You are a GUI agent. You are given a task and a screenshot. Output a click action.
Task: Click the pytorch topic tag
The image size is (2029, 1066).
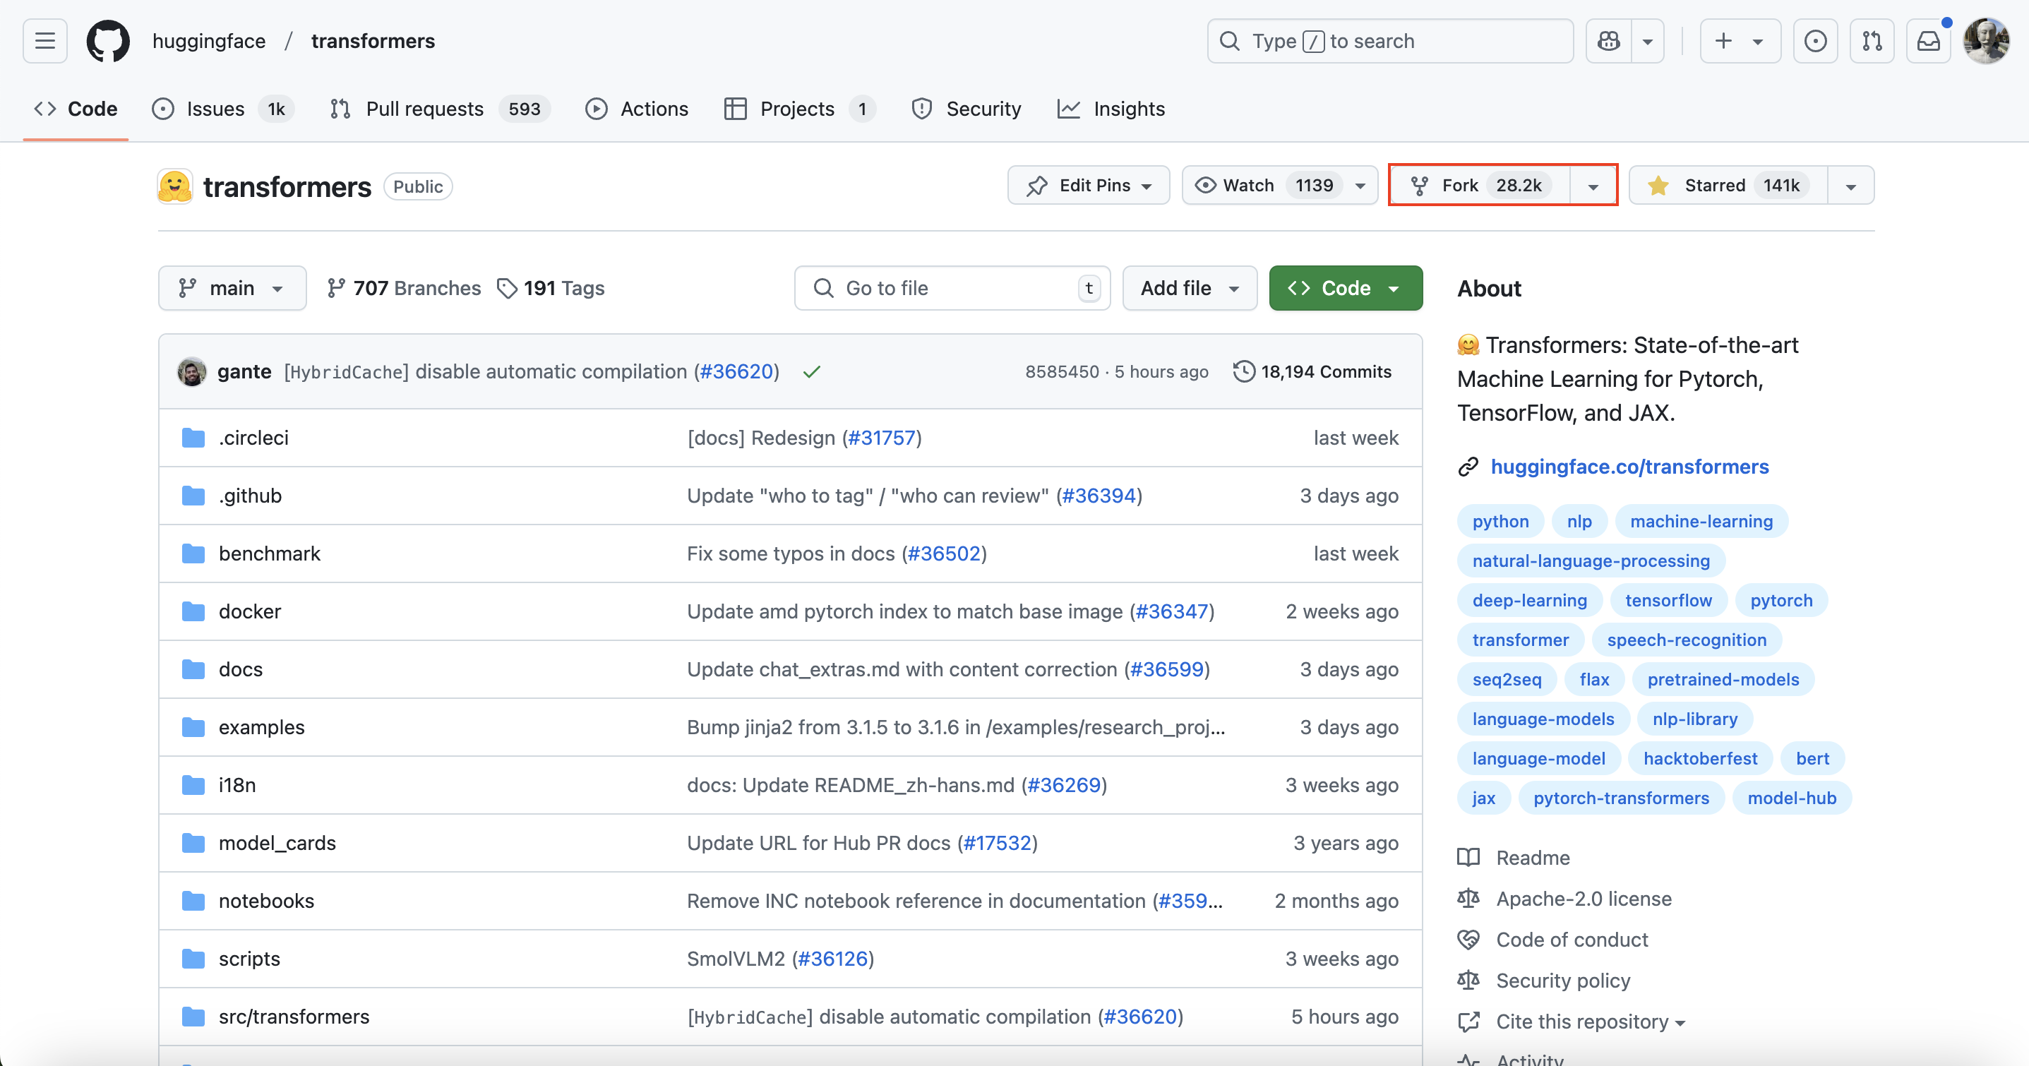coord(1781,600)
